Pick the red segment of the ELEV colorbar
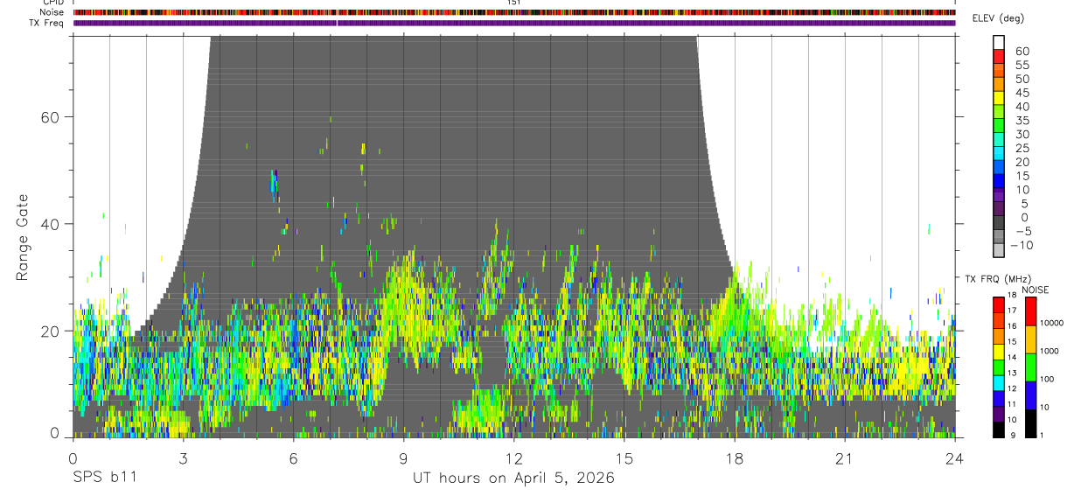Screen dimensions: 1074x496 tap(999, 56)
